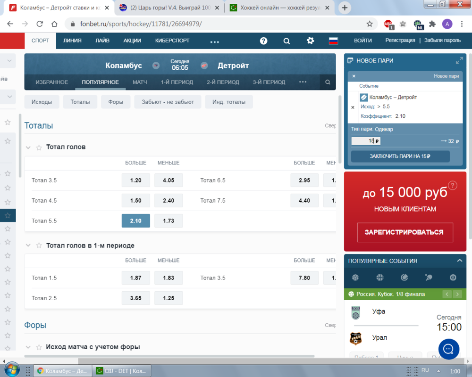Collapse Тотал голов в 1-м периоде section

(28, 246)
